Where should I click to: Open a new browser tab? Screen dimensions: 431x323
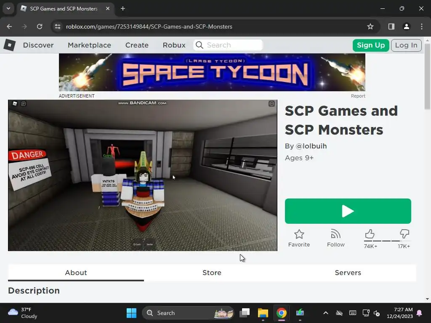coord(123,8)
